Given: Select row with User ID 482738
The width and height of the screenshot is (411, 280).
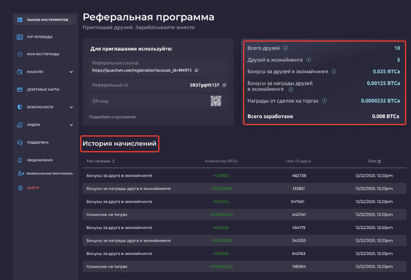Looking at the screenshot, I should [x=244, y=176].
